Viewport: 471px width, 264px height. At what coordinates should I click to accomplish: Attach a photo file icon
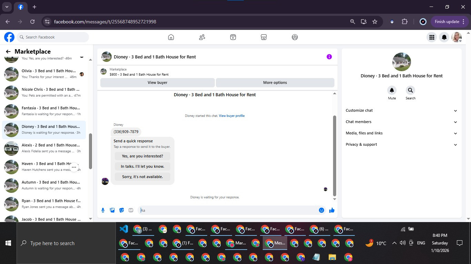click(112, 210)
